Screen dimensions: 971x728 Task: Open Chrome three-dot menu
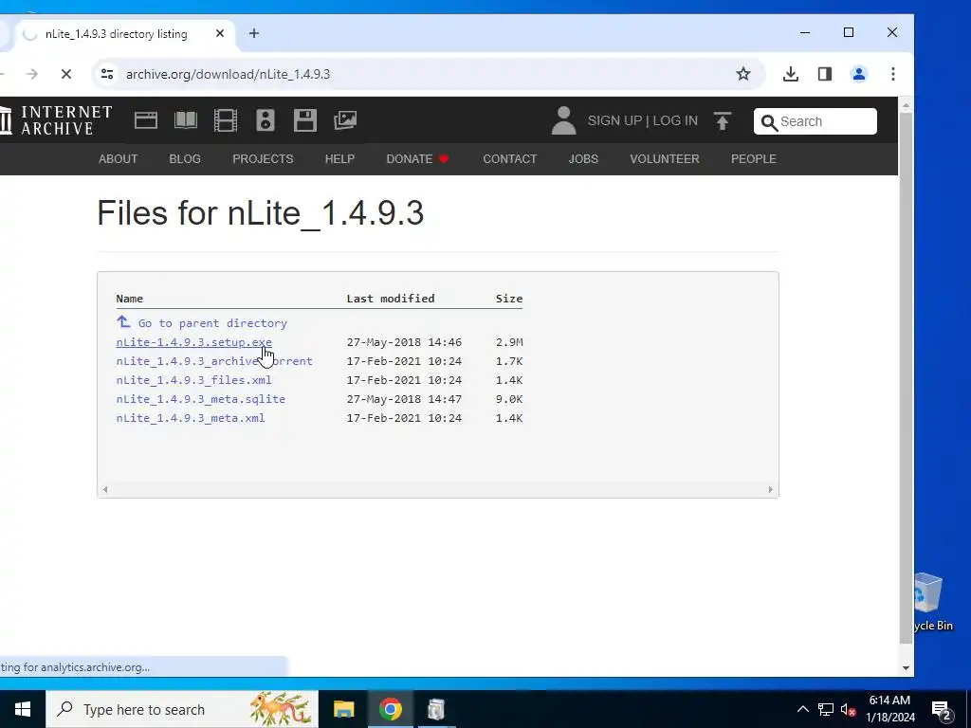point(892,74)
